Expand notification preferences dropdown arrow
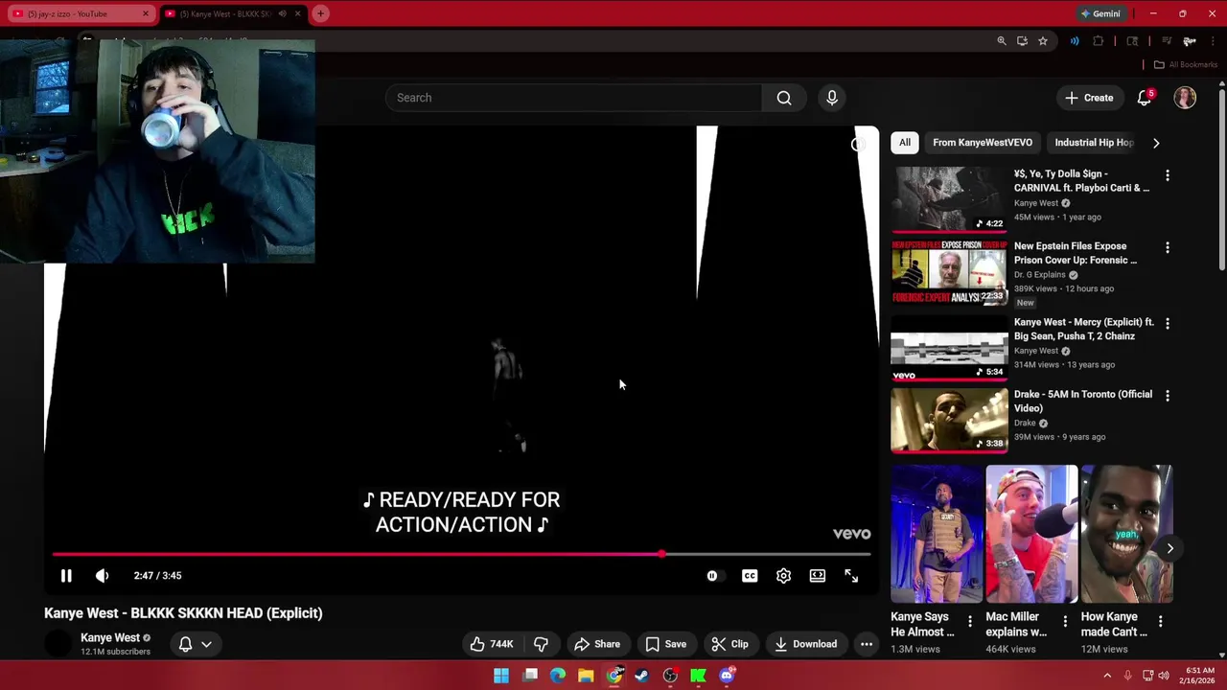1227x690 pixels. (x=206, y=644)
